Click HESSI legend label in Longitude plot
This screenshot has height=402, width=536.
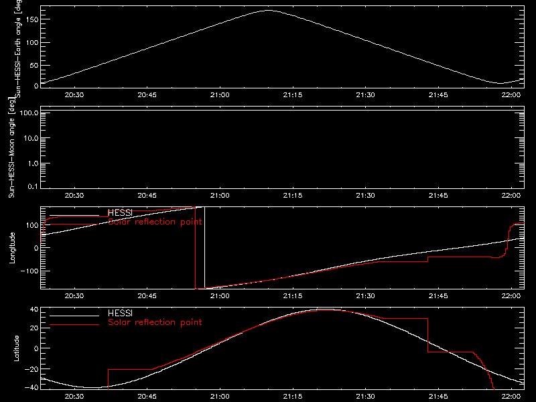point(120,213)
